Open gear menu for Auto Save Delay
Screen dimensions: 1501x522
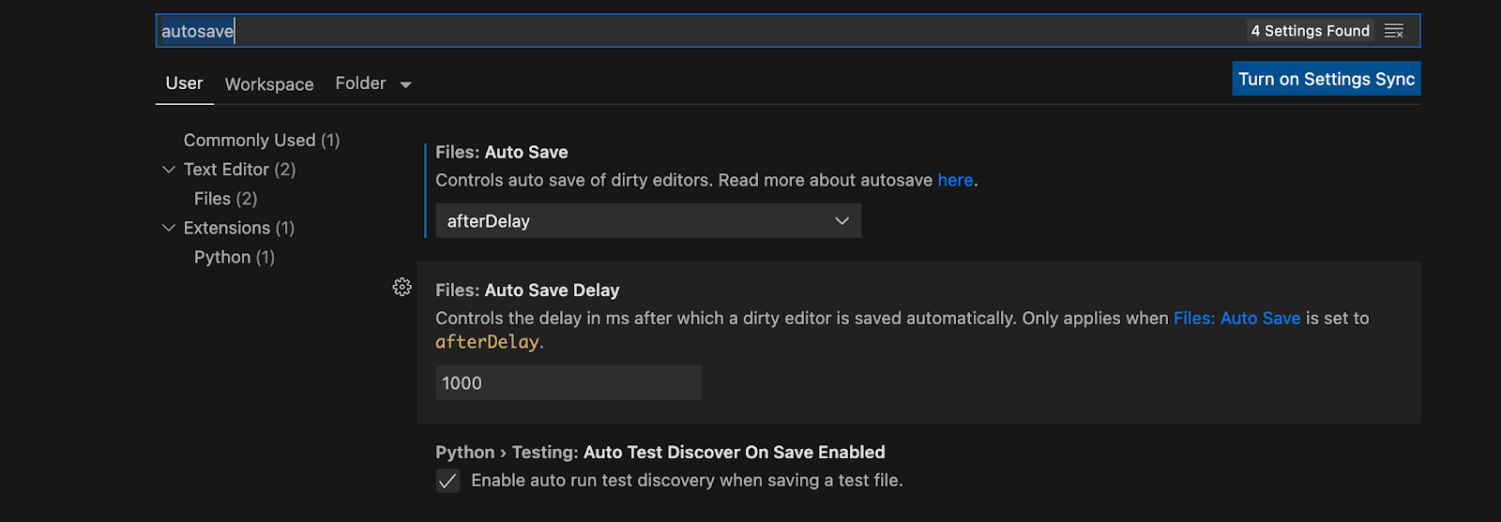point(402,287)
